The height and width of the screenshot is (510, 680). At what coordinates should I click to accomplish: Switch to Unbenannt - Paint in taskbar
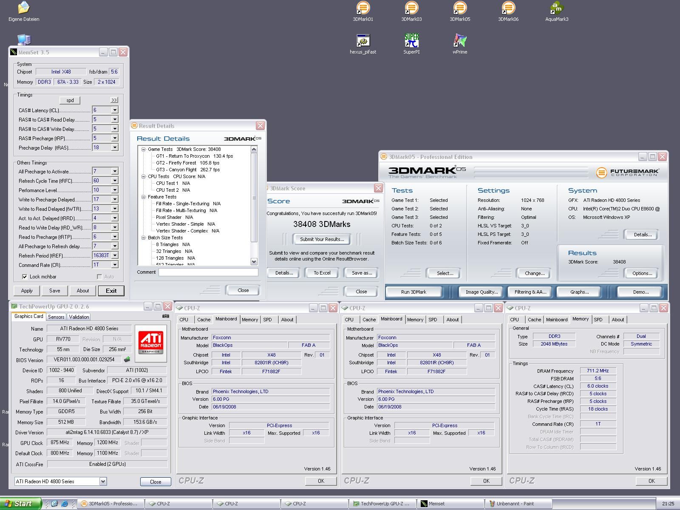[x=518, y=504]
